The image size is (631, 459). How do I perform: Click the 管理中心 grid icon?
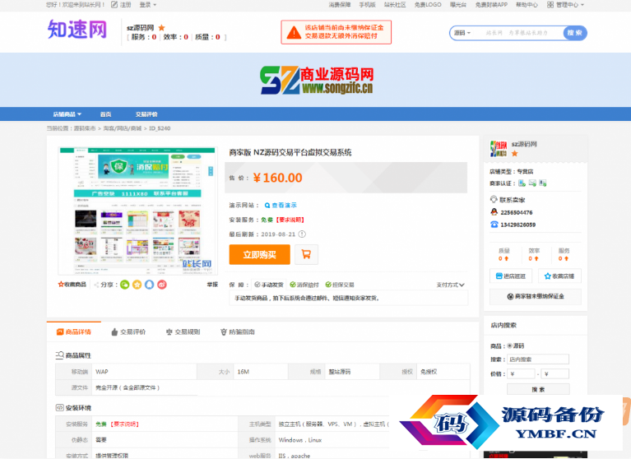(x=550, y=5)
